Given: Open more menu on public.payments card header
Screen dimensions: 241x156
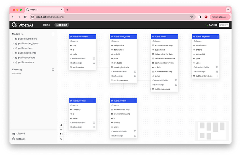Looking at the screenshot, I should (217, 37).
